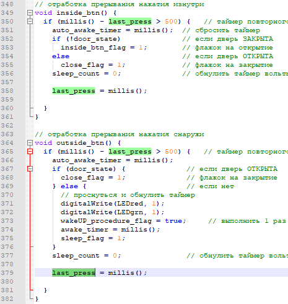Click wakeUP_procedure_flag on line 373
This screenshot has width=288, height=304.
pyautogui.click(x=106, y=221)
